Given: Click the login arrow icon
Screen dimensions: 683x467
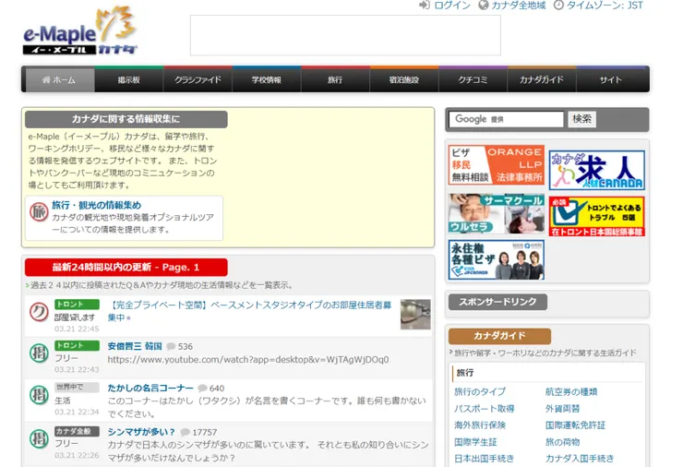Looking at the screenshot, I should [x=425, y=6].
